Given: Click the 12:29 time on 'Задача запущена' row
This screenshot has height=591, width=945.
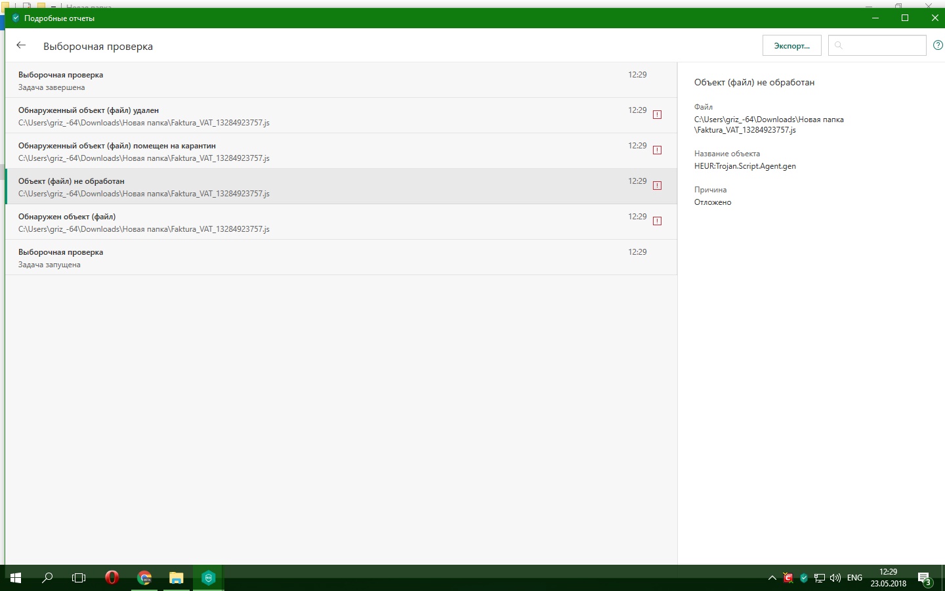Looking at the screenshot, I should (637, 252).
